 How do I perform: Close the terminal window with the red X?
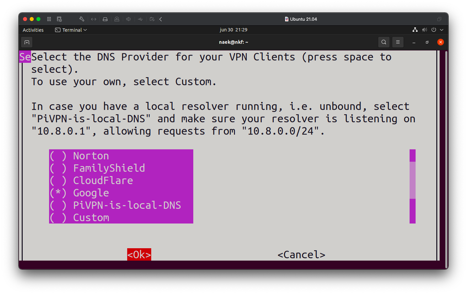coord(441,42)
